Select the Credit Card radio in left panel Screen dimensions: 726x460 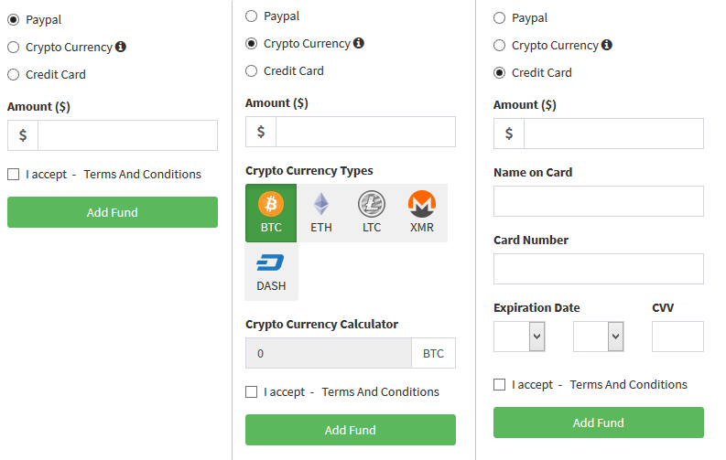(14, 74)
